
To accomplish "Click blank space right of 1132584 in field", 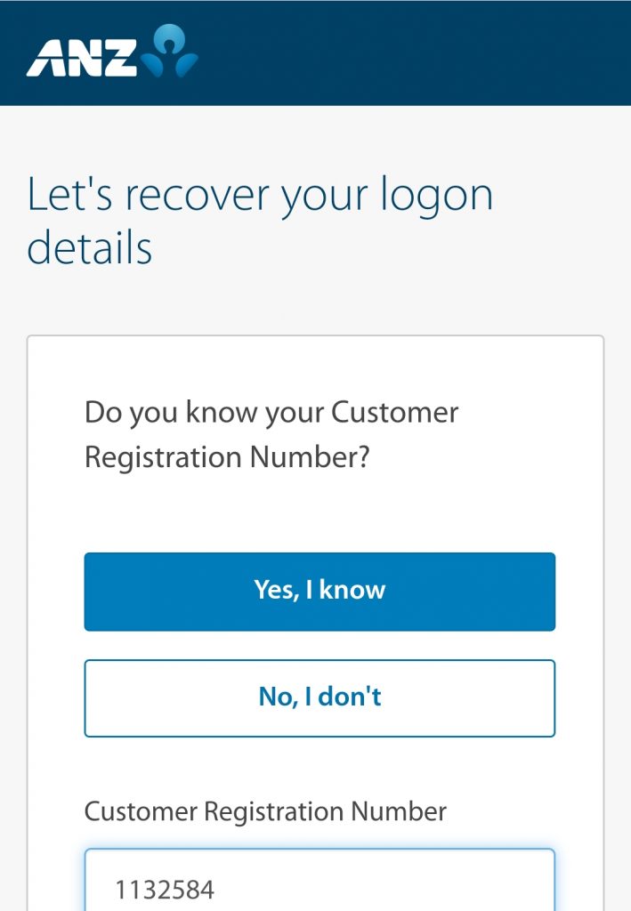I will [384, 890].
